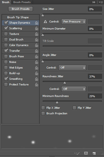This screenshot has width=104, height=157.
Task: Click the Angle Jitter percentage field
Action: click(95, 55)
